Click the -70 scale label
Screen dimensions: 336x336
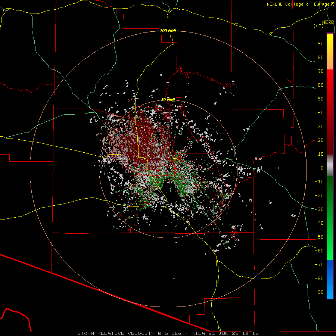coord(319,265)
